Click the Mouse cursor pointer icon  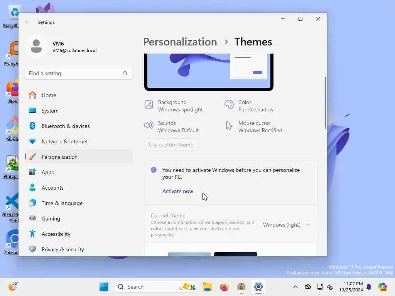229,125
